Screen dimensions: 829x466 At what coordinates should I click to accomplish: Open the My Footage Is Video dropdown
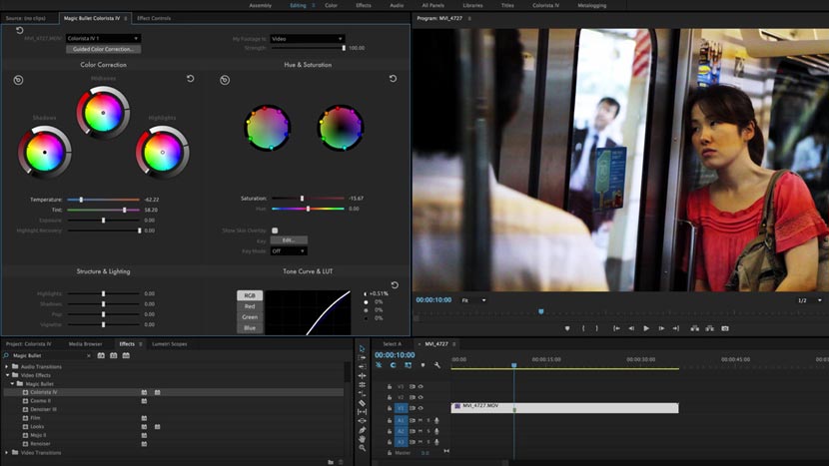click(308, 39)
